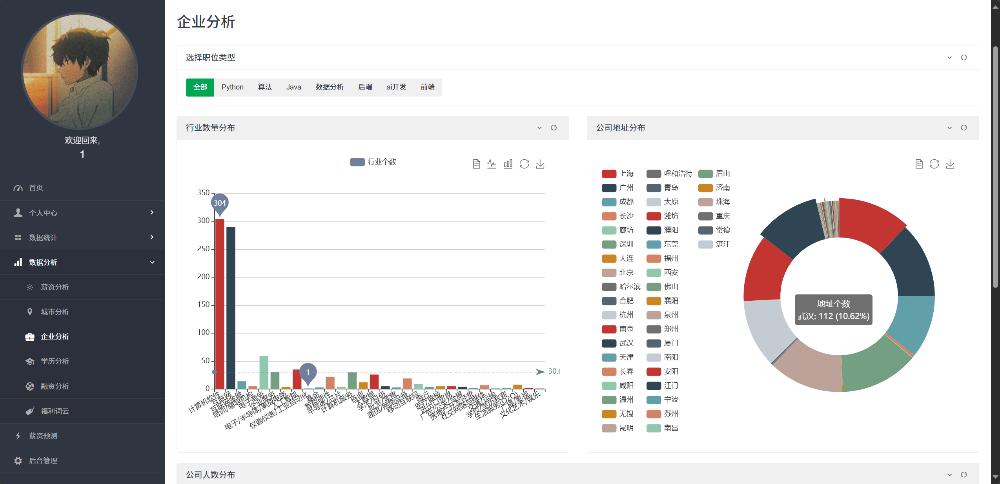The height and width of the screenshot is (484, 1000).
Task: Select the 数据分析 job type filter
Action: pyautogui.click(x=330, y=87)
